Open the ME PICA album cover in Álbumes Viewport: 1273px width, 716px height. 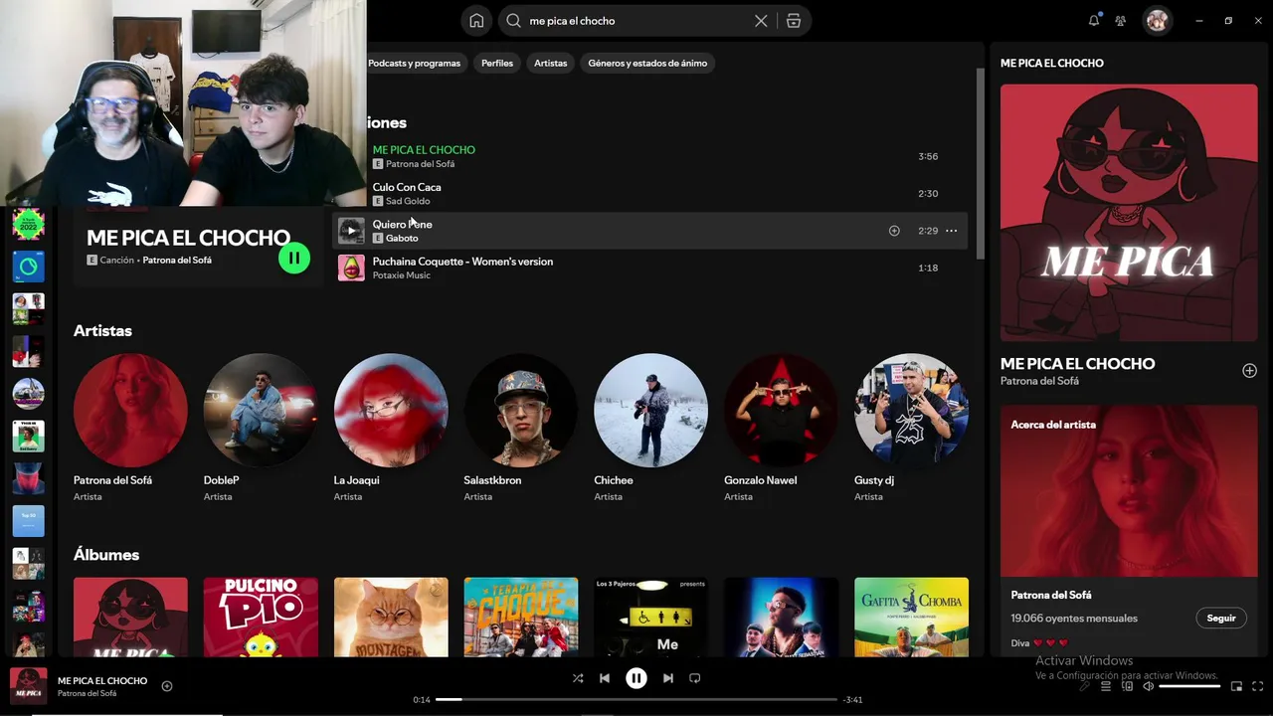[130, 618]
